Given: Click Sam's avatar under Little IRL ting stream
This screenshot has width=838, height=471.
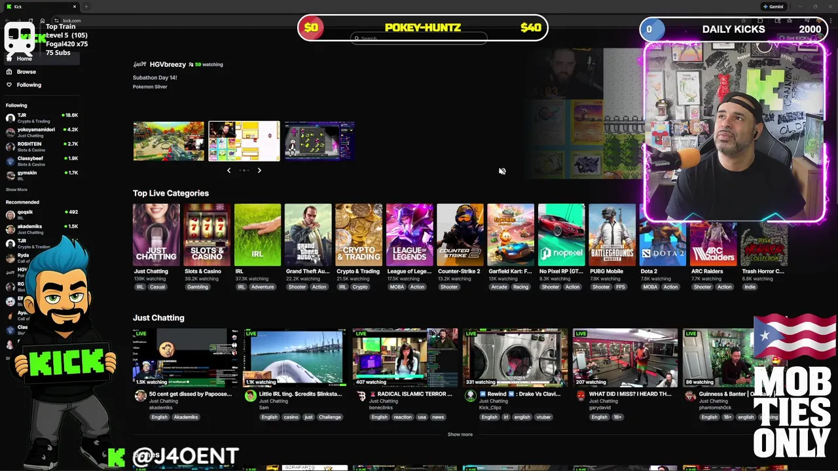Looking at the screenshot, I should (250, 396).
